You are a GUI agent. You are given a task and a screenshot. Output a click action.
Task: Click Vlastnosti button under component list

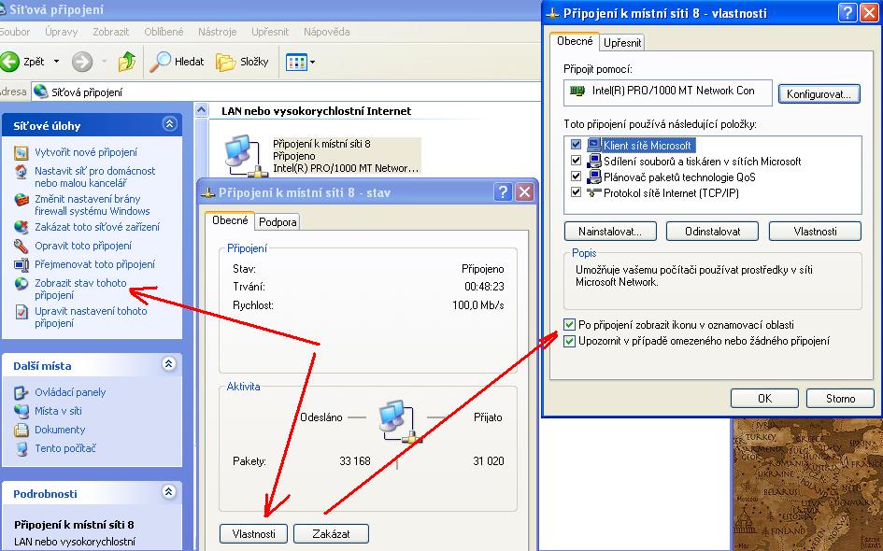click(815, 232)
